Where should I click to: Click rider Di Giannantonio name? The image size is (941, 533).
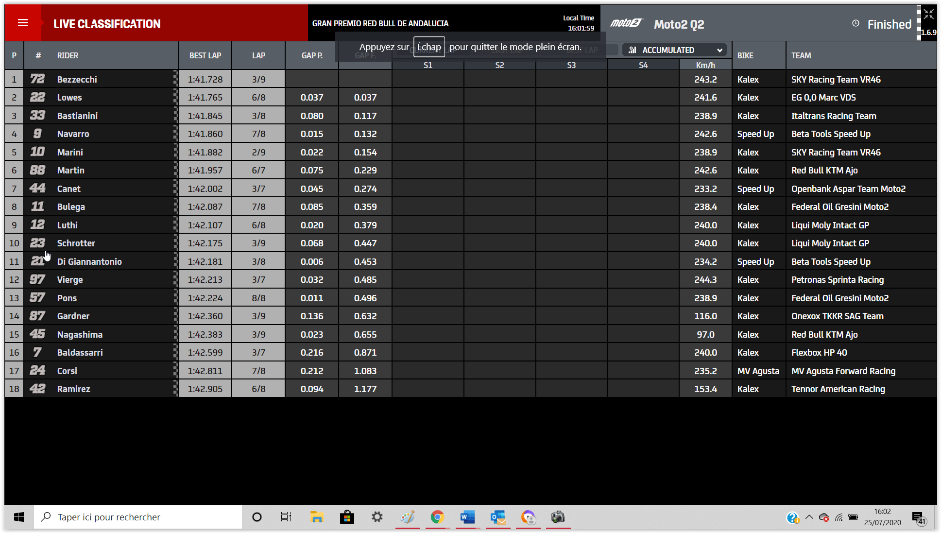[89, 261]
